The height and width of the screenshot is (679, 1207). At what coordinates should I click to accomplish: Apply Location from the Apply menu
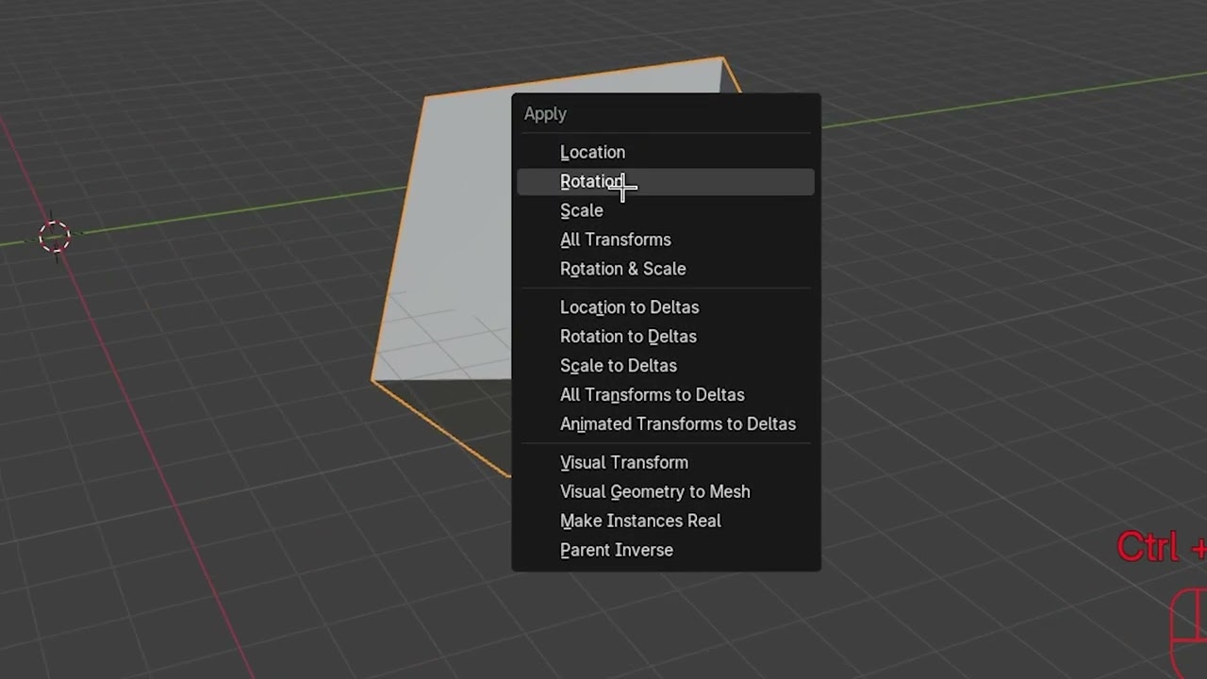coord(665,152)
